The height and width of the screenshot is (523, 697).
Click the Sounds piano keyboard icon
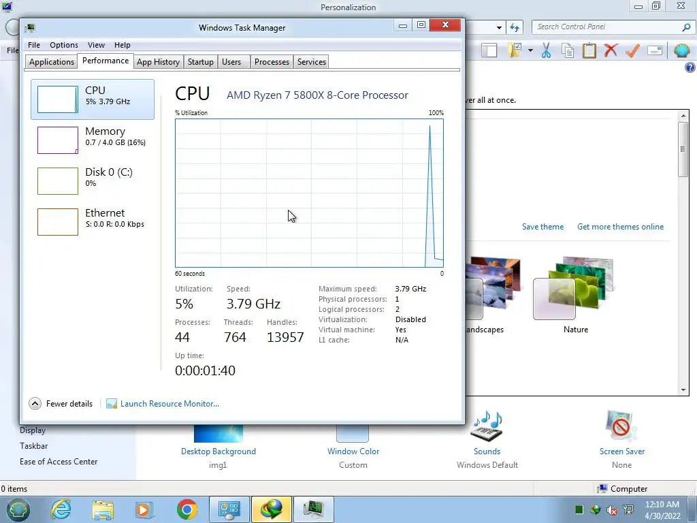pyautogui.click(x=487, y=426)
